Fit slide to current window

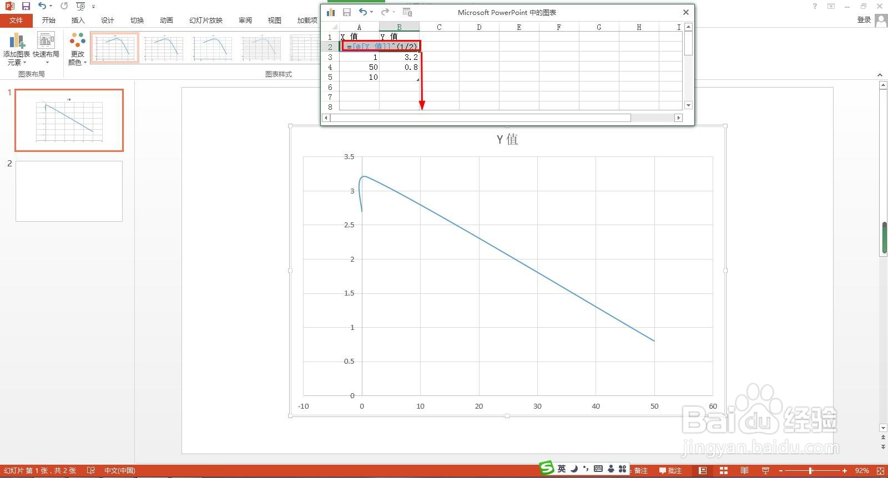click(880, 471)
